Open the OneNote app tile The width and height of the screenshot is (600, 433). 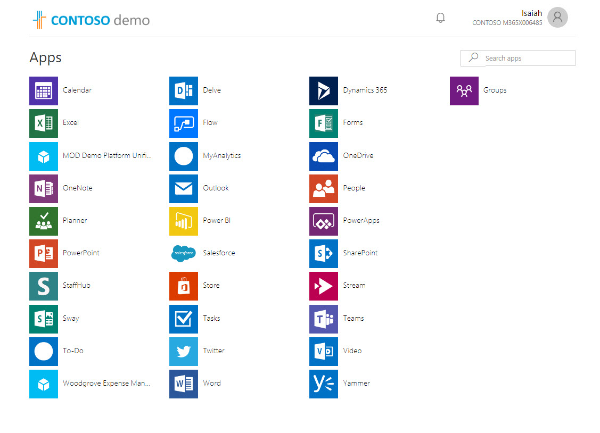point(44,189)
